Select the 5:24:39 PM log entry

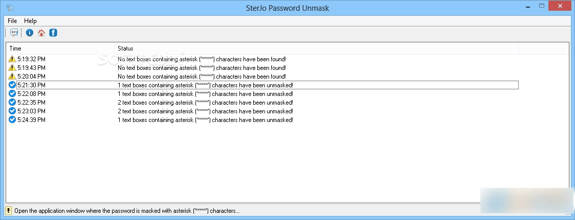[262, 120]
